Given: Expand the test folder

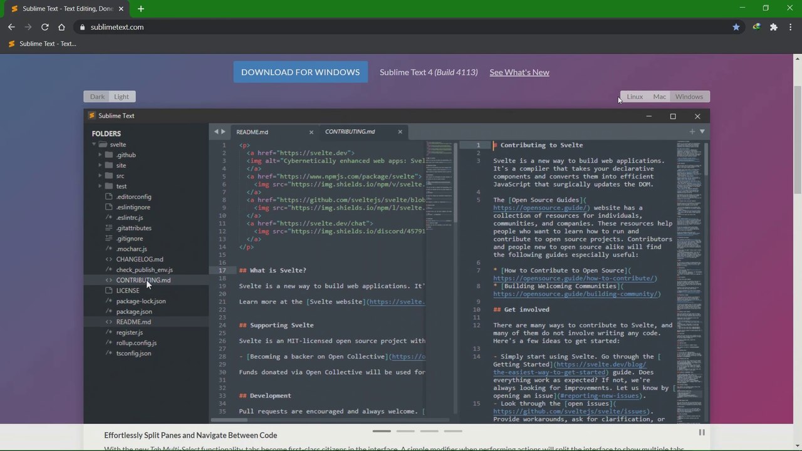Looking at the screenshot, I should (100, 186).
